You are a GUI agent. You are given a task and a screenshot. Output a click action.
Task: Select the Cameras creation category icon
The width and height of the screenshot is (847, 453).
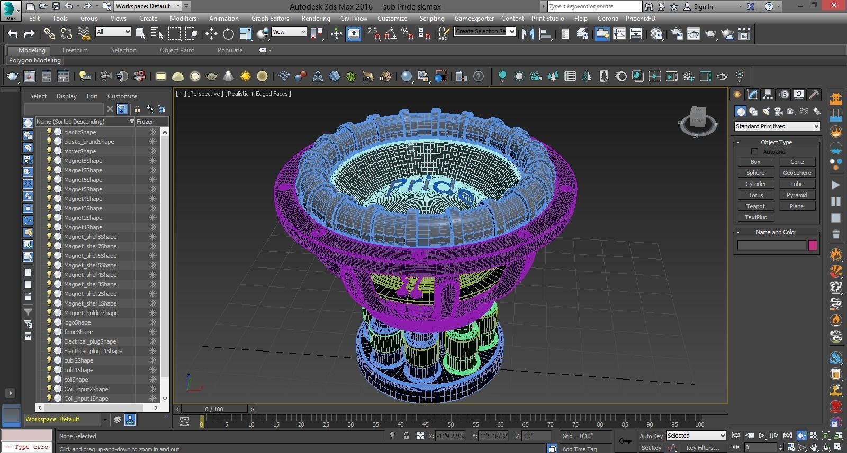click(x=779, y=112)
